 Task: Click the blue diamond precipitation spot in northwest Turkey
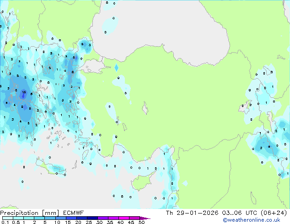point(116,68)
